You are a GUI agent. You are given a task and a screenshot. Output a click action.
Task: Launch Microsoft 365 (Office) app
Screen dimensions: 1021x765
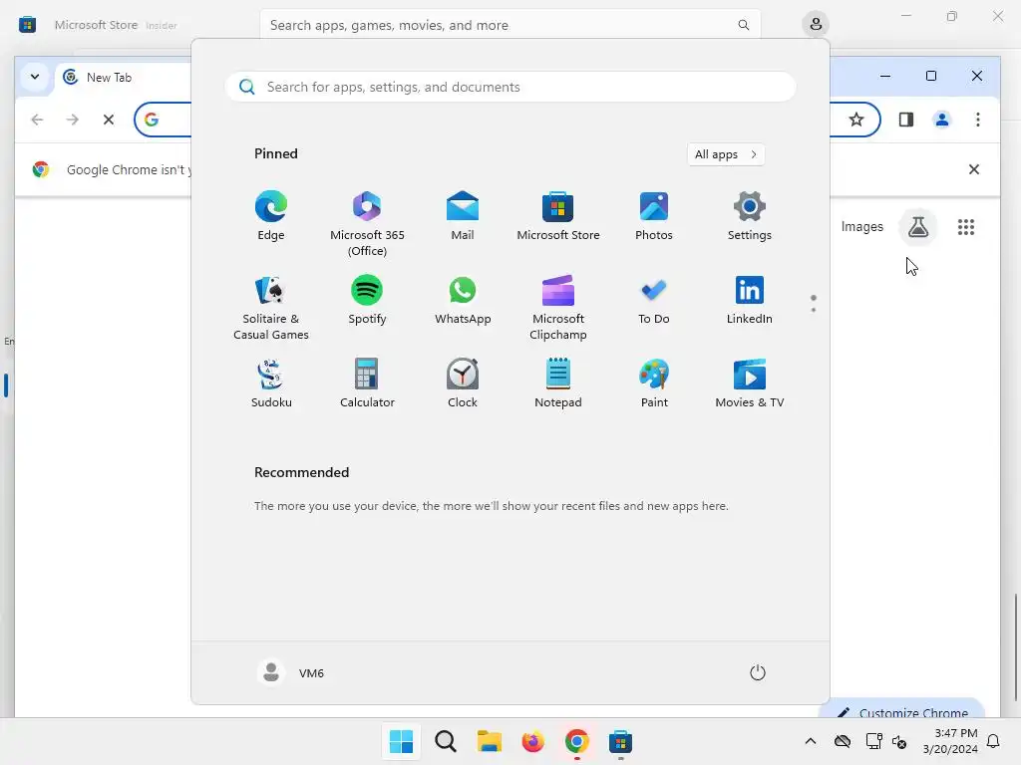(x=367, y=224)
